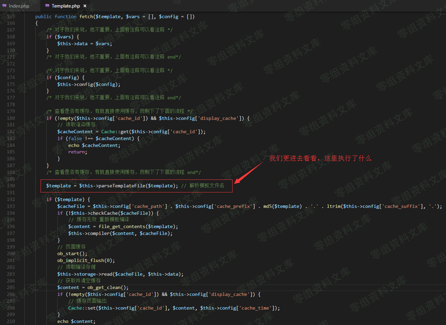
Task: Click line number 210 in the gutter
Action: coord(11,321)
